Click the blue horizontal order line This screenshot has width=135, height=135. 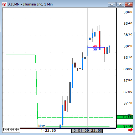(x=96, y=48)
